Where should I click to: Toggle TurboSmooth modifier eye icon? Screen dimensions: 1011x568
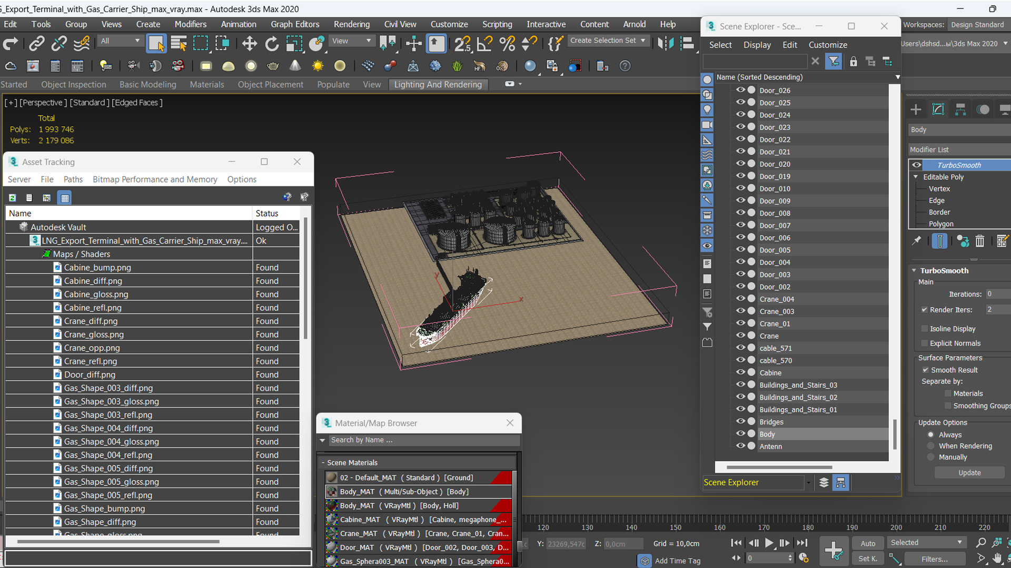[x=916, y=165]
